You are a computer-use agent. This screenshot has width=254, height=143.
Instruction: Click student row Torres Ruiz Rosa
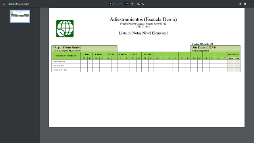[x=146, y=62]
